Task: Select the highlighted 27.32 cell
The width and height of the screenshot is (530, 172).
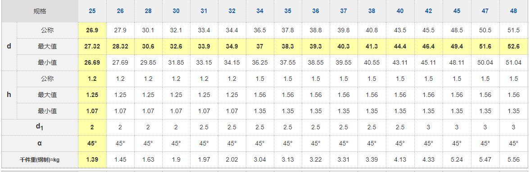Action: pos(92,47)
